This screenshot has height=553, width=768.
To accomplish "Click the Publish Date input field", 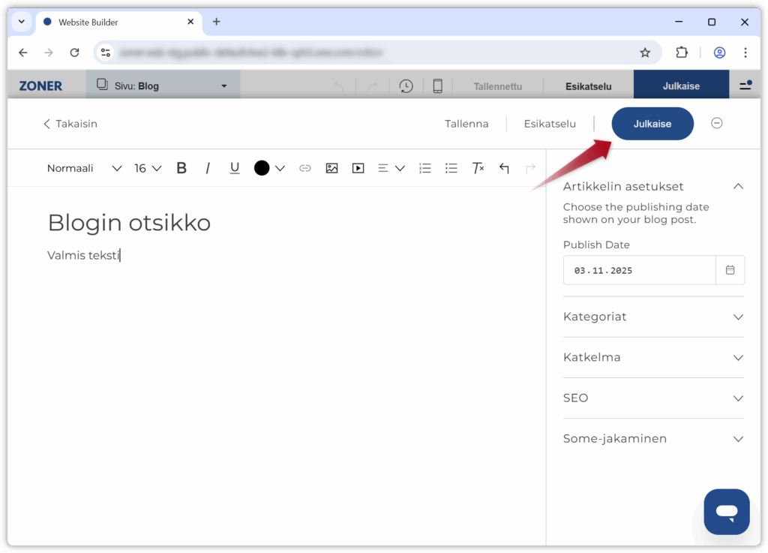I will (639, 270).
